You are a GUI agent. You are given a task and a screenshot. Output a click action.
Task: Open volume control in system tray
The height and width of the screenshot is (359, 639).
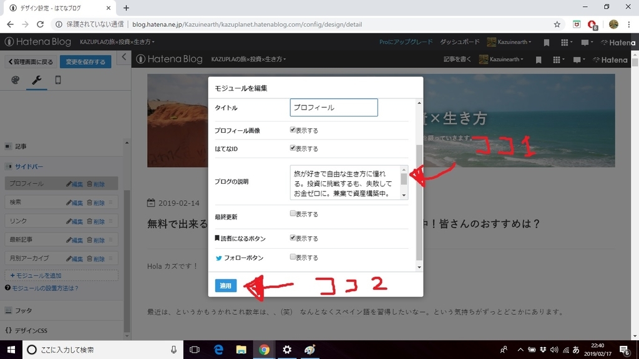[x=554, y=350]
